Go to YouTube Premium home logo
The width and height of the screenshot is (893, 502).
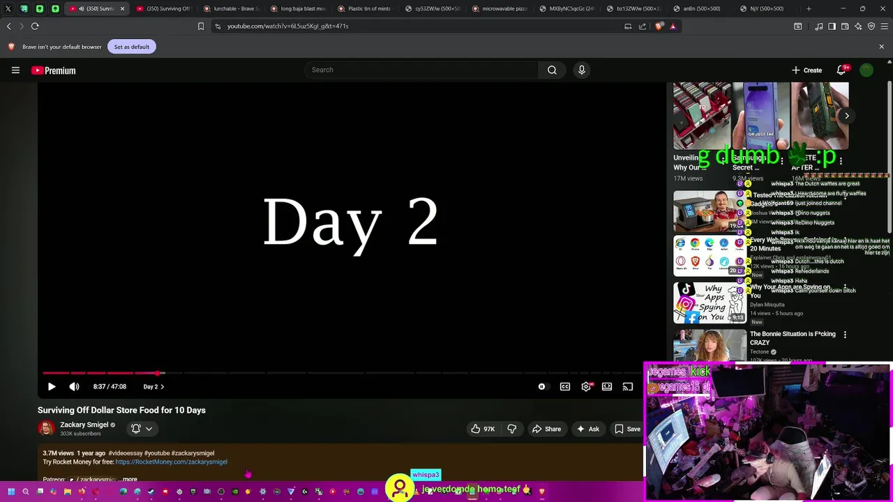[x=53, y=70]
